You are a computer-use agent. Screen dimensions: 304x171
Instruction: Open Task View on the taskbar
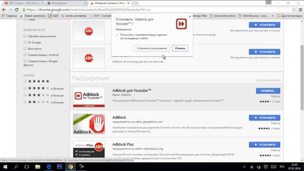[27, 167]
